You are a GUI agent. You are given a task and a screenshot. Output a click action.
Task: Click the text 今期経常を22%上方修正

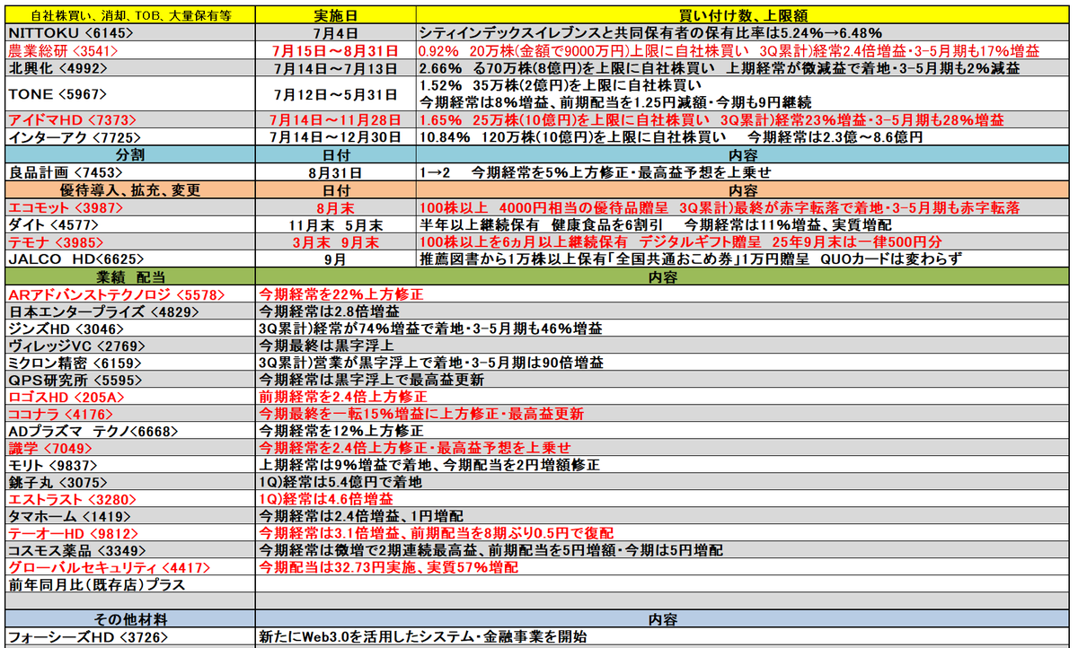[340, 294]
